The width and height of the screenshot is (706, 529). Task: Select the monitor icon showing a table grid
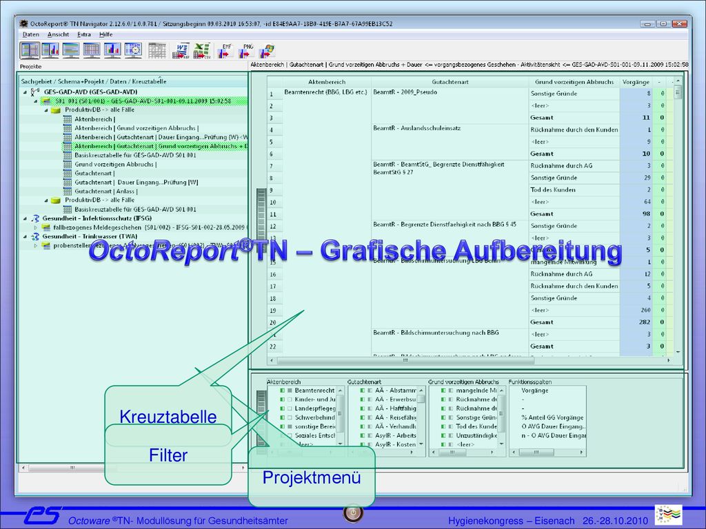click(x=92, y=50)
